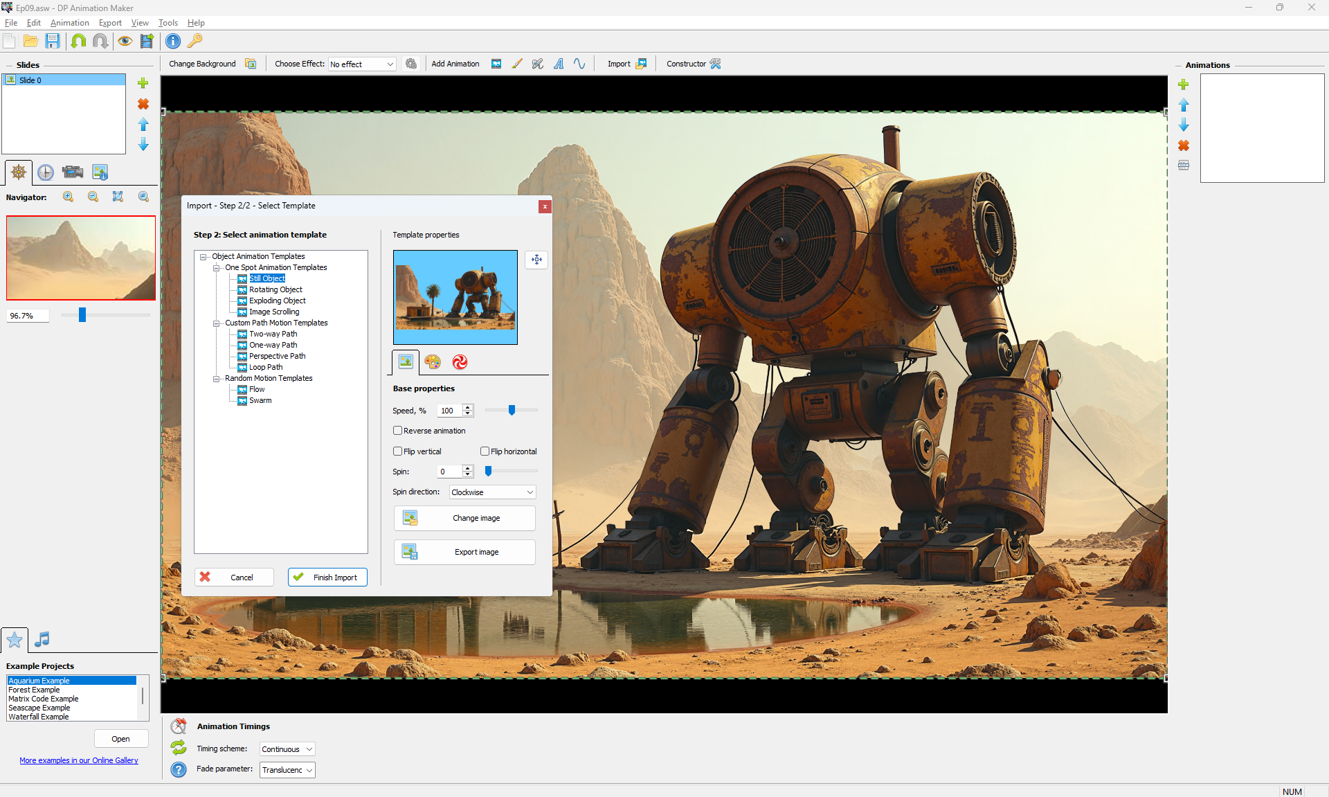Screen dimensions: 1329x797
Task: Collapse Custom Path Motion Templates node
Action: point(217,323)
